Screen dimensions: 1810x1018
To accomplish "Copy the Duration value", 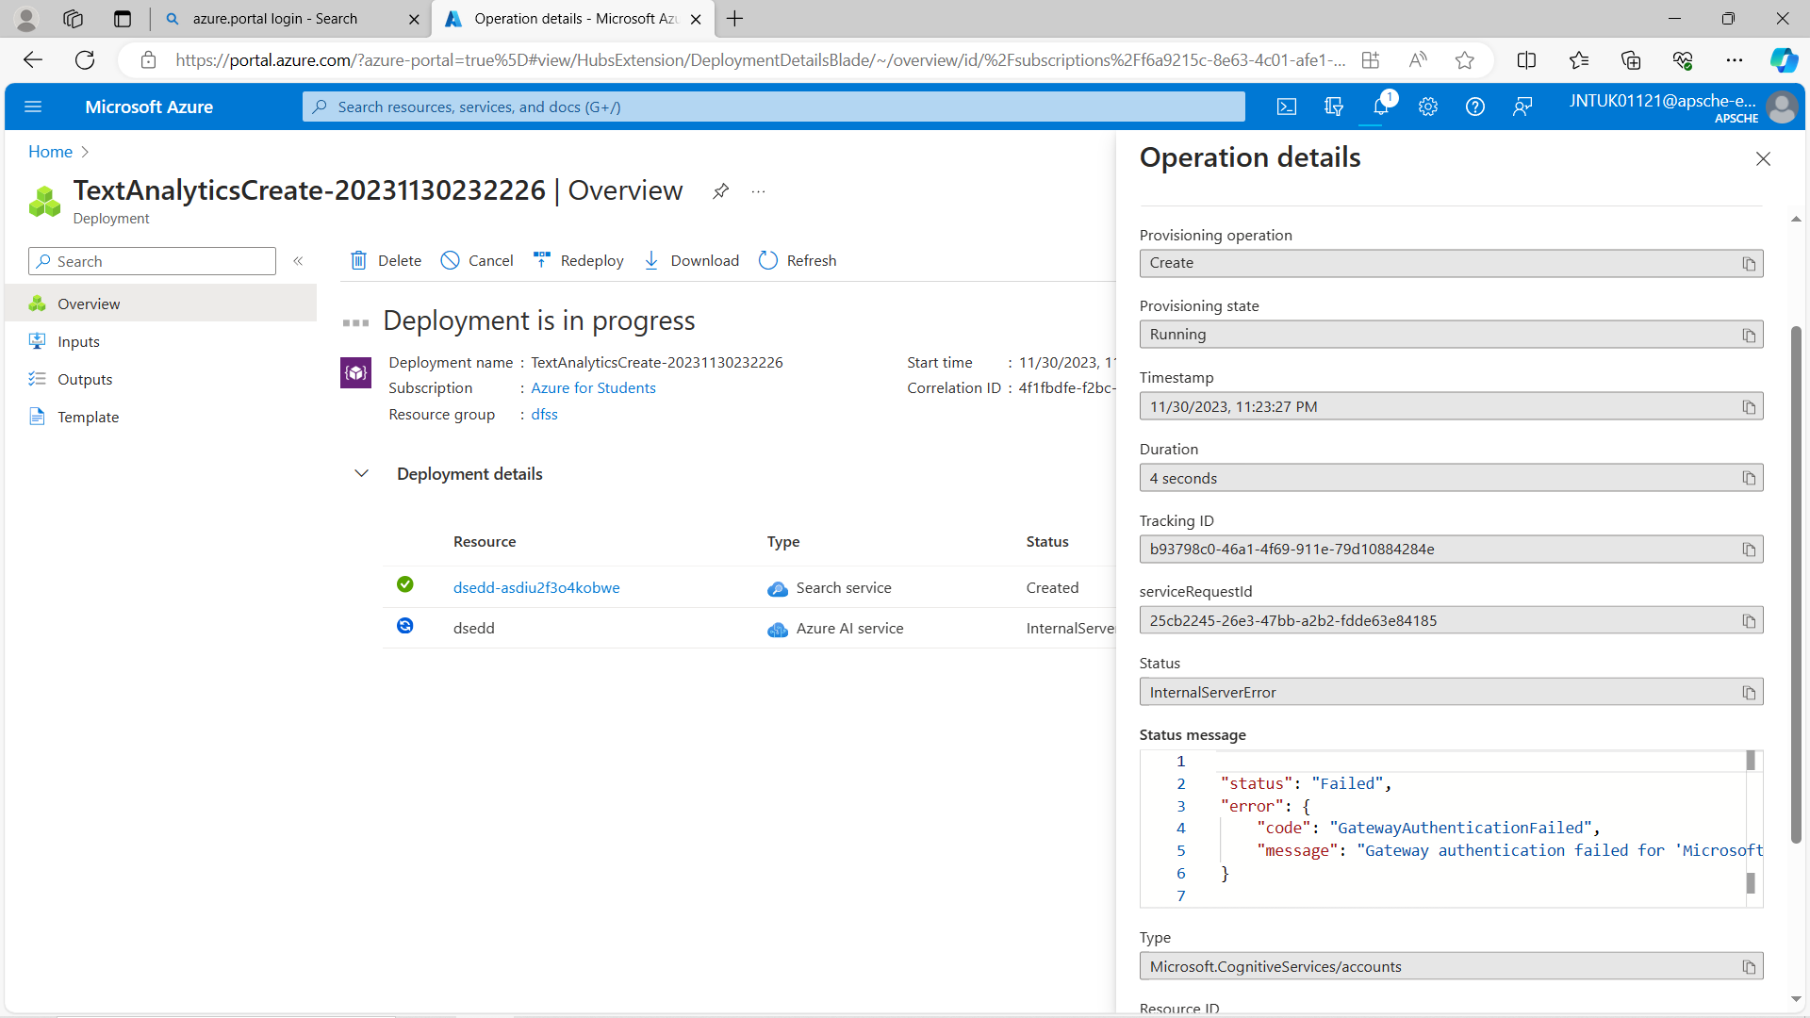I will point(1749,479).
